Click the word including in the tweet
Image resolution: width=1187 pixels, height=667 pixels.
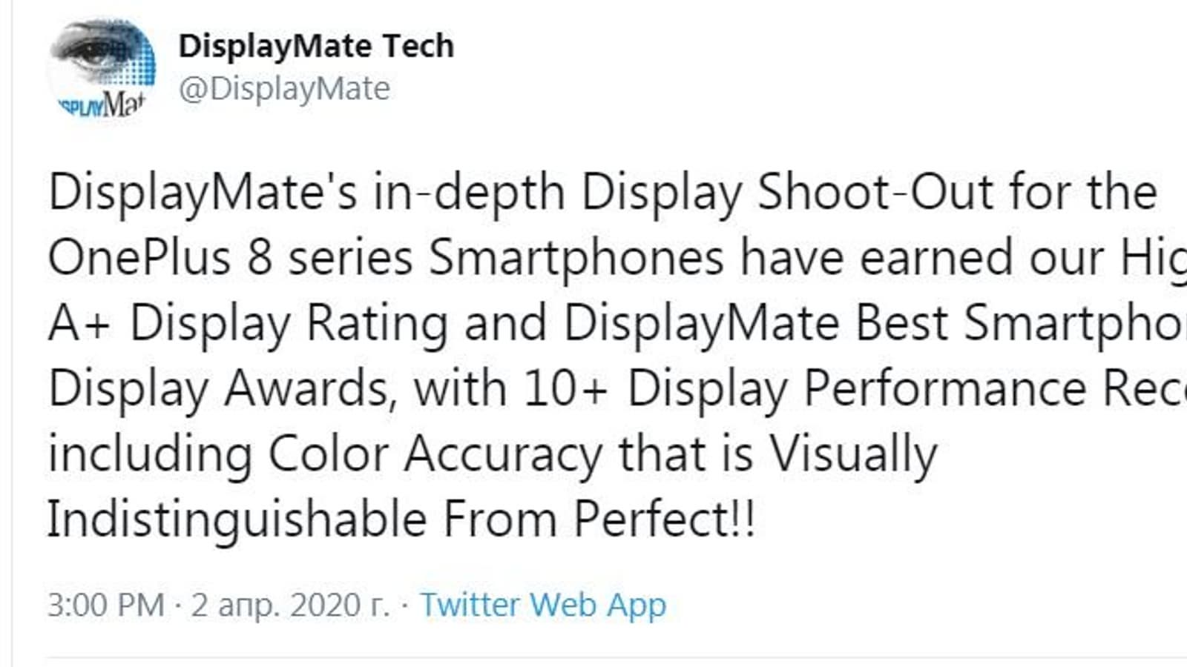[150, 454]
